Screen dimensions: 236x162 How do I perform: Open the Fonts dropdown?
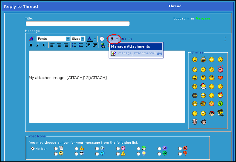(x=53, y=39)
